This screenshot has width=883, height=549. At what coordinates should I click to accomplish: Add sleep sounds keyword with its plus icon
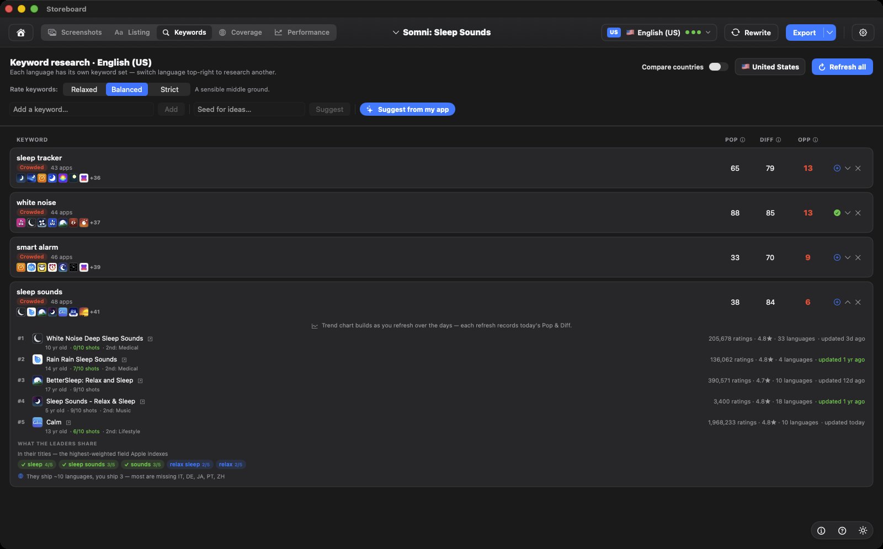[x=837, y=302]
